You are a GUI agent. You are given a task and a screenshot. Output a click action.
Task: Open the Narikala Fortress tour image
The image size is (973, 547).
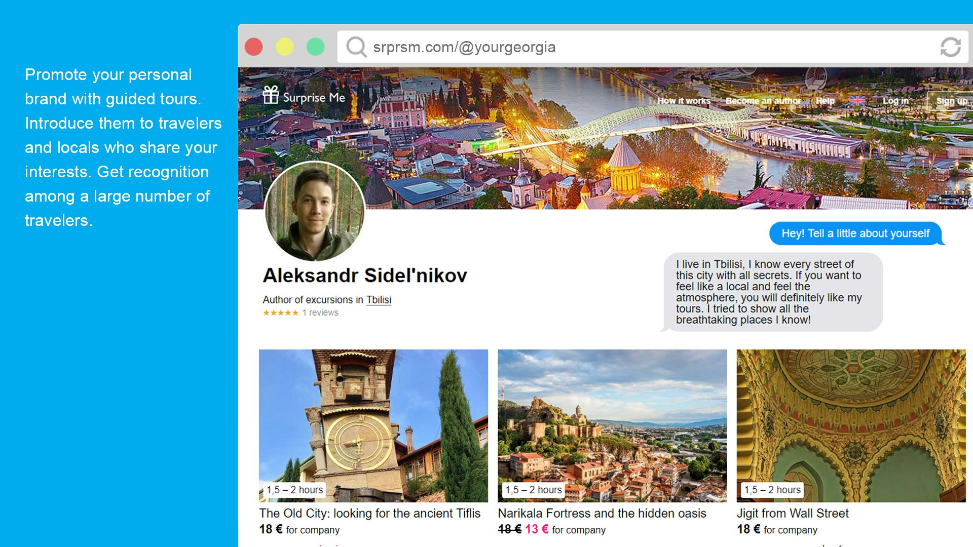612,425
